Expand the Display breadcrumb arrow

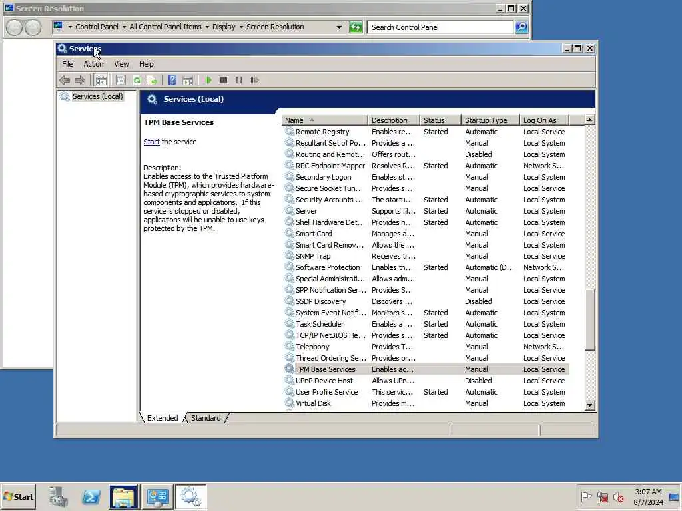(241, 27)
